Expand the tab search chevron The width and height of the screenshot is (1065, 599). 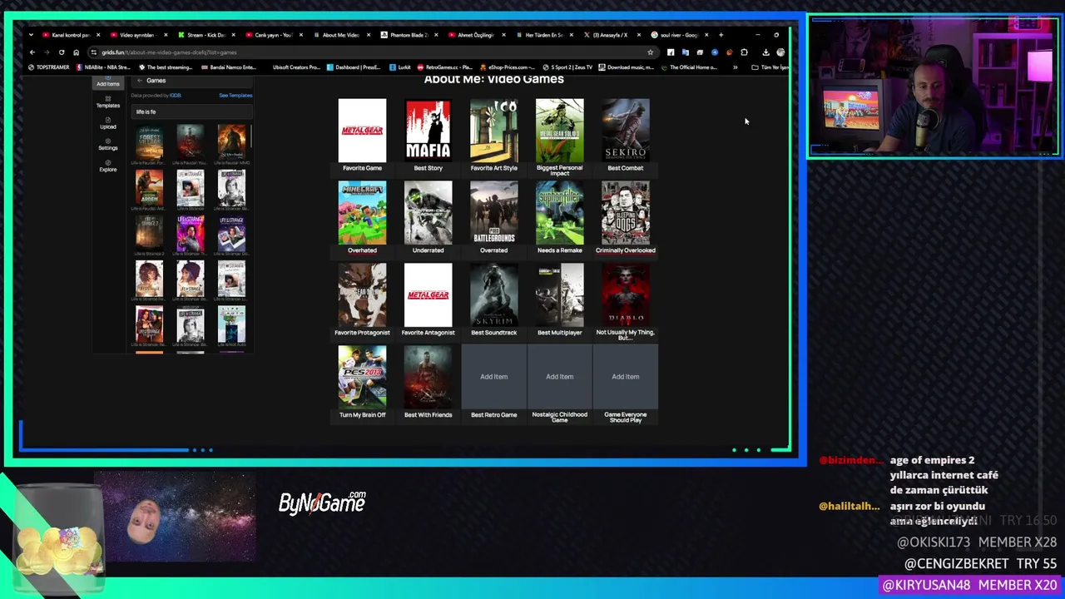(x=31, y=35)
